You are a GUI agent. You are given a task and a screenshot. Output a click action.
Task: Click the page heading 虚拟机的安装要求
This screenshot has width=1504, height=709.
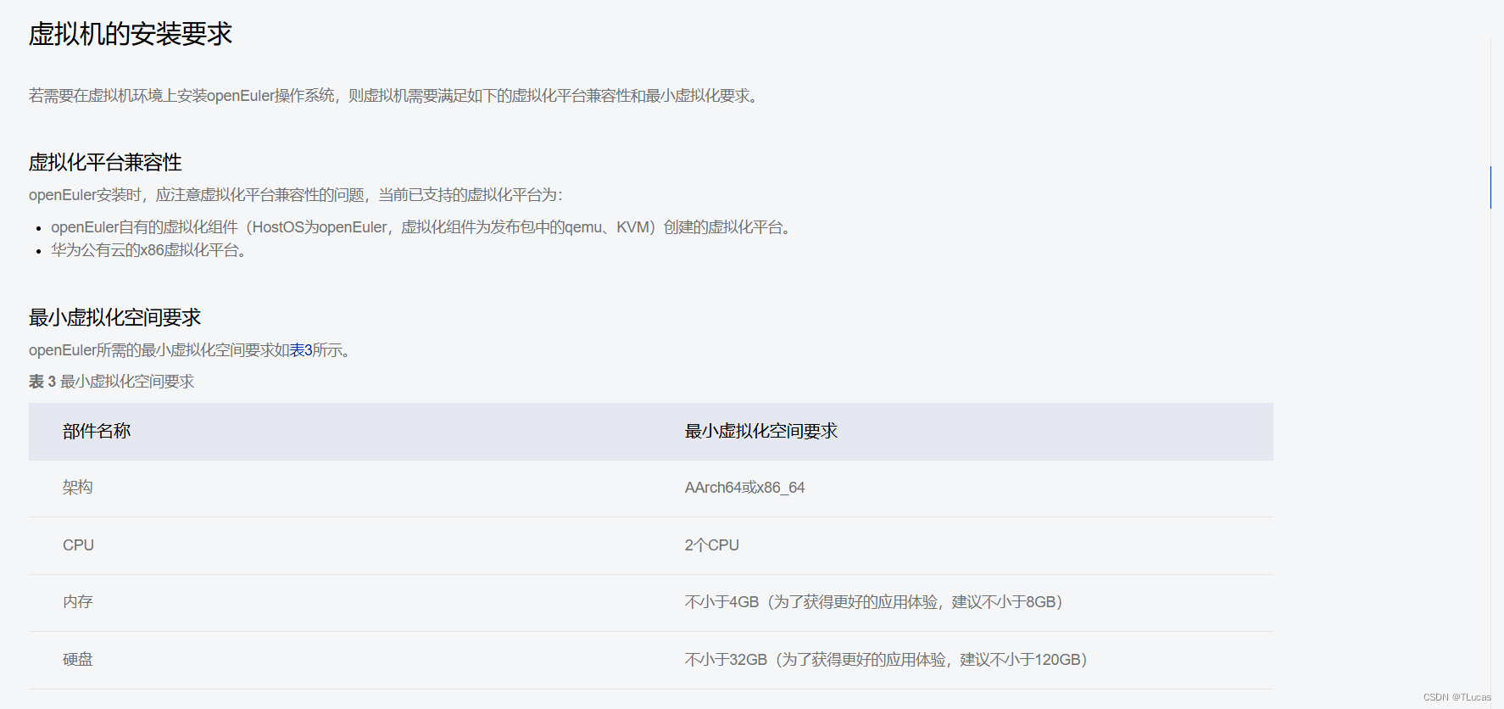point(131,34)
